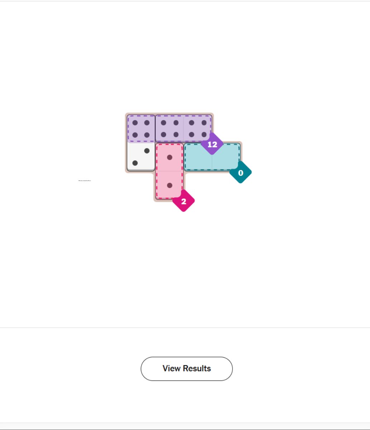
Task: Select the white two-pip domino half
Action: (x=141, y=157)
